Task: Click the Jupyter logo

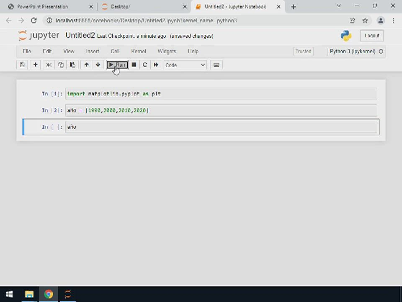Action: tap(39, 35)
